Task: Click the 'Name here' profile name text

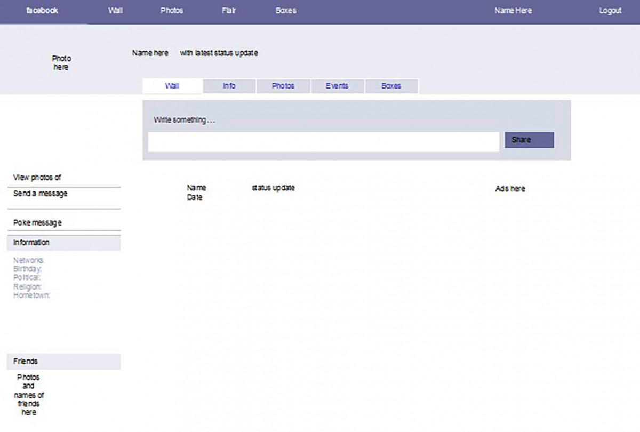Action: click(x=150, y=53)
